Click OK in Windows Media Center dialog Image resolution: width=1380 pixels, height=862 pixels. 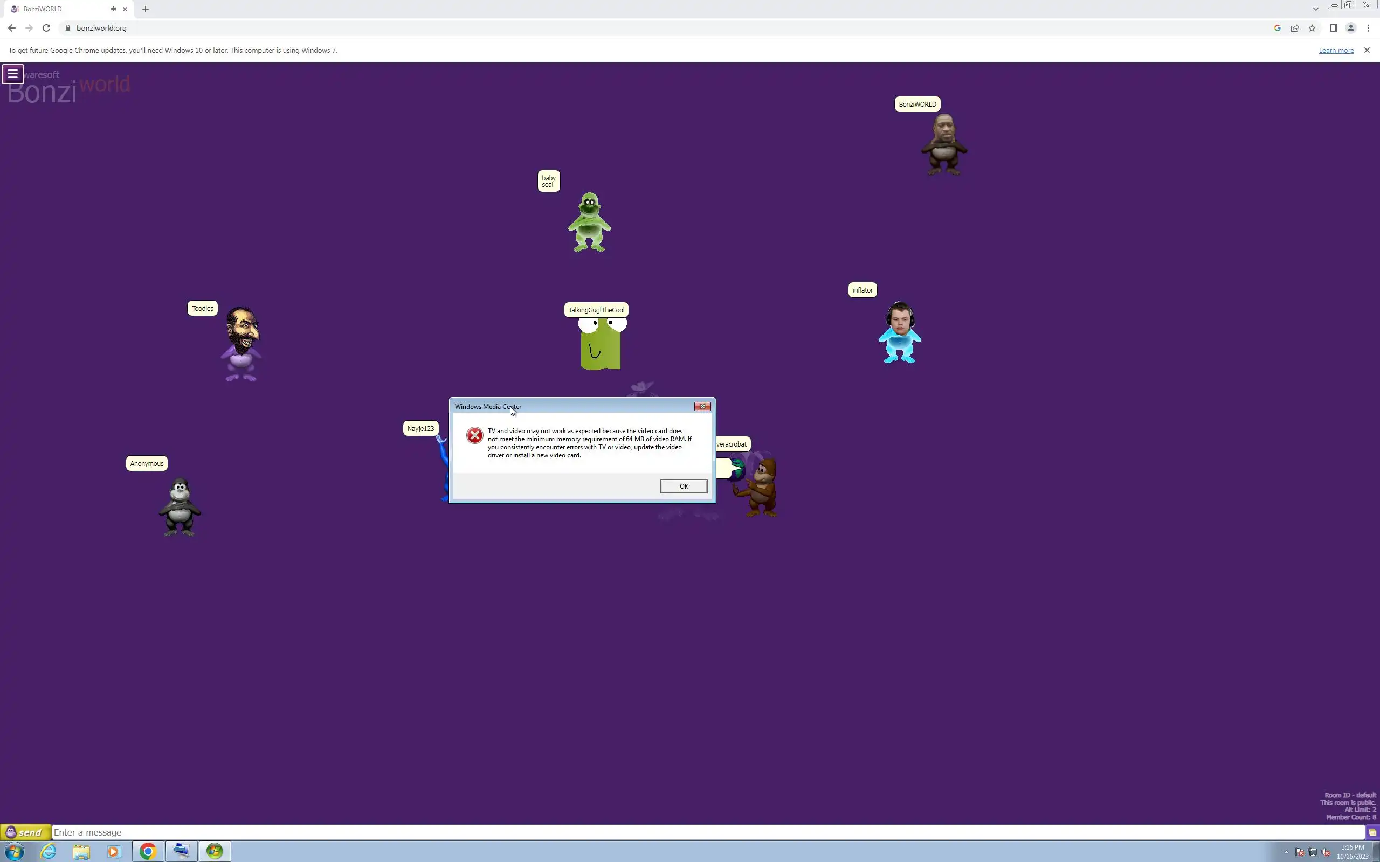pos(683,486)
